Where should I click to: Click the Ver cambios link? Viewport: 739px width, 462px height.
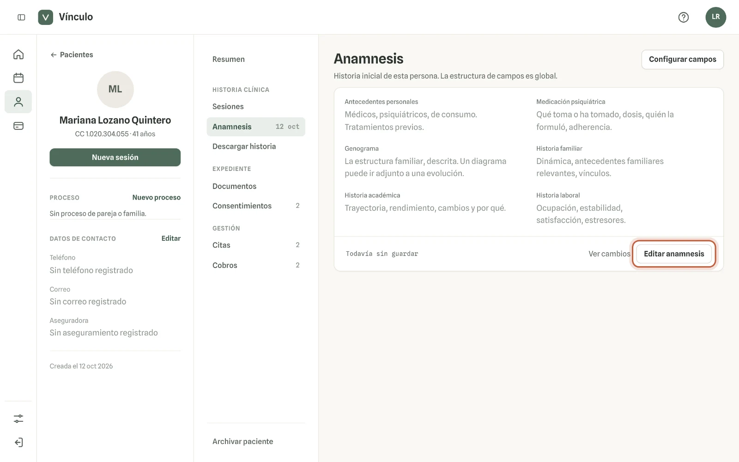609,254
